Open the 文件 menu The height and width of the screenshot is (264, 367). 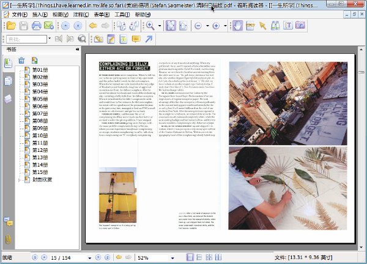(x=20, y=15)
